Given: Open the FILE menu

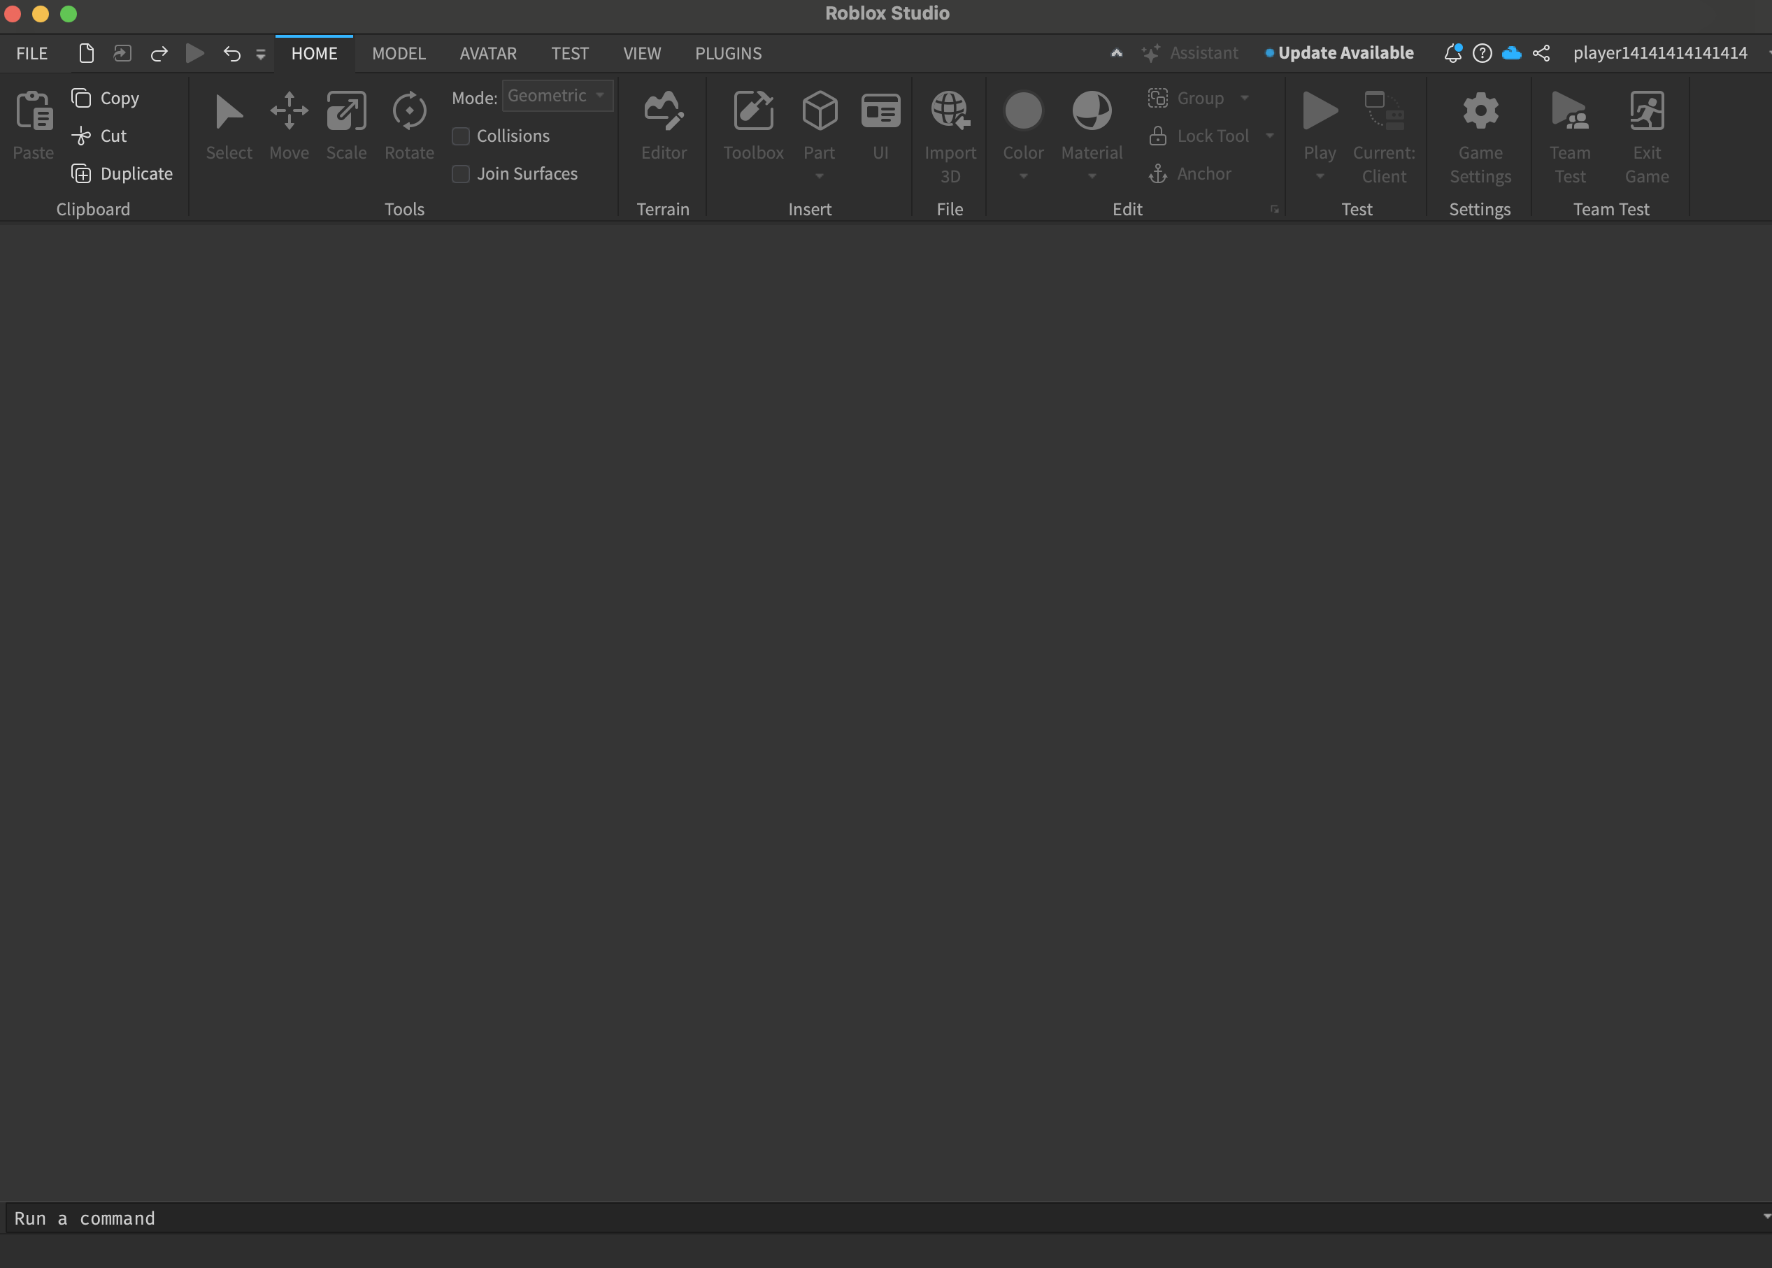Looking at the screenshot, I should point(32,53).
